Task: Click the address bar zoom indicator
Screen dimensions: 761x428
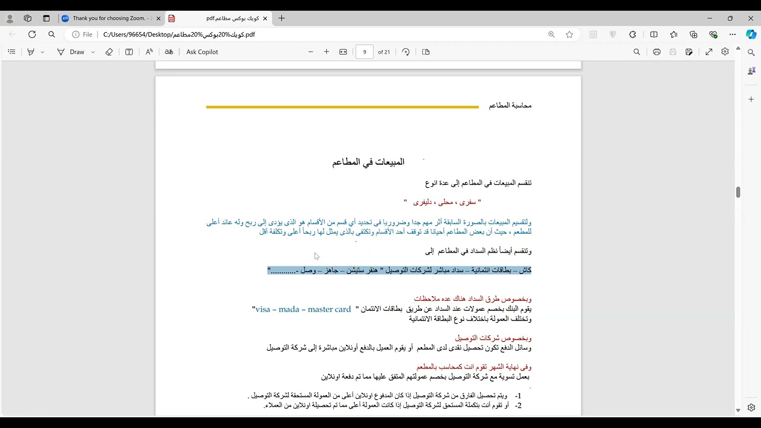Action: 552,34
